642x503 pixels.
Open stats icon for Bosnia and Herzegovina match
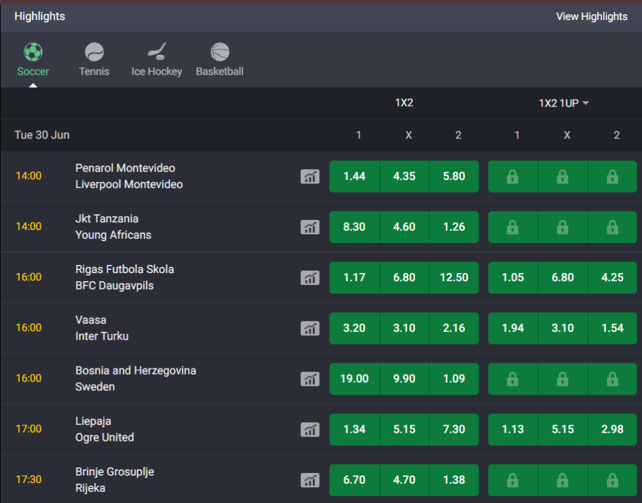click(x=310, y=379)
